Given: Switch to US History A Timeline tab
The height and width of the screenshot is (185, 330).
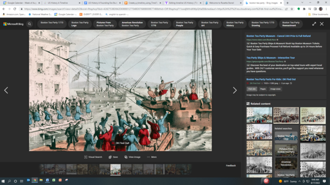Looking at the screenshot, I should pyautogui.click(x=61, y=3).
